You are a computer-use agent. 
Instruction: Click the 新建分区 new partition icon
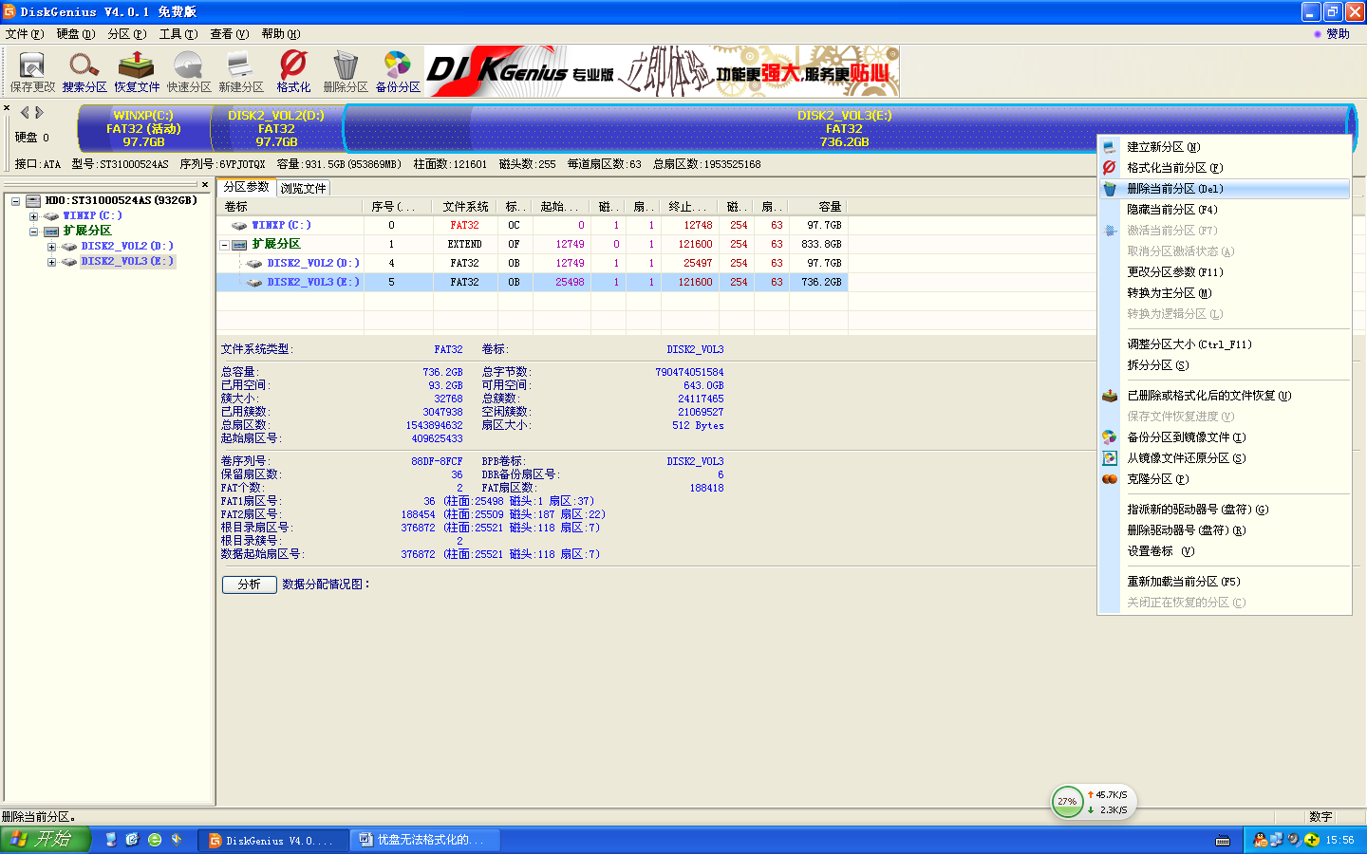pos(241,71)
